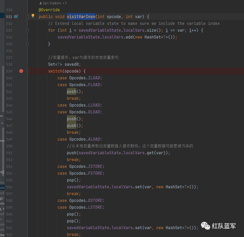Collapse the switch block fold on line 539
The image size is (244, 237).
27,71
